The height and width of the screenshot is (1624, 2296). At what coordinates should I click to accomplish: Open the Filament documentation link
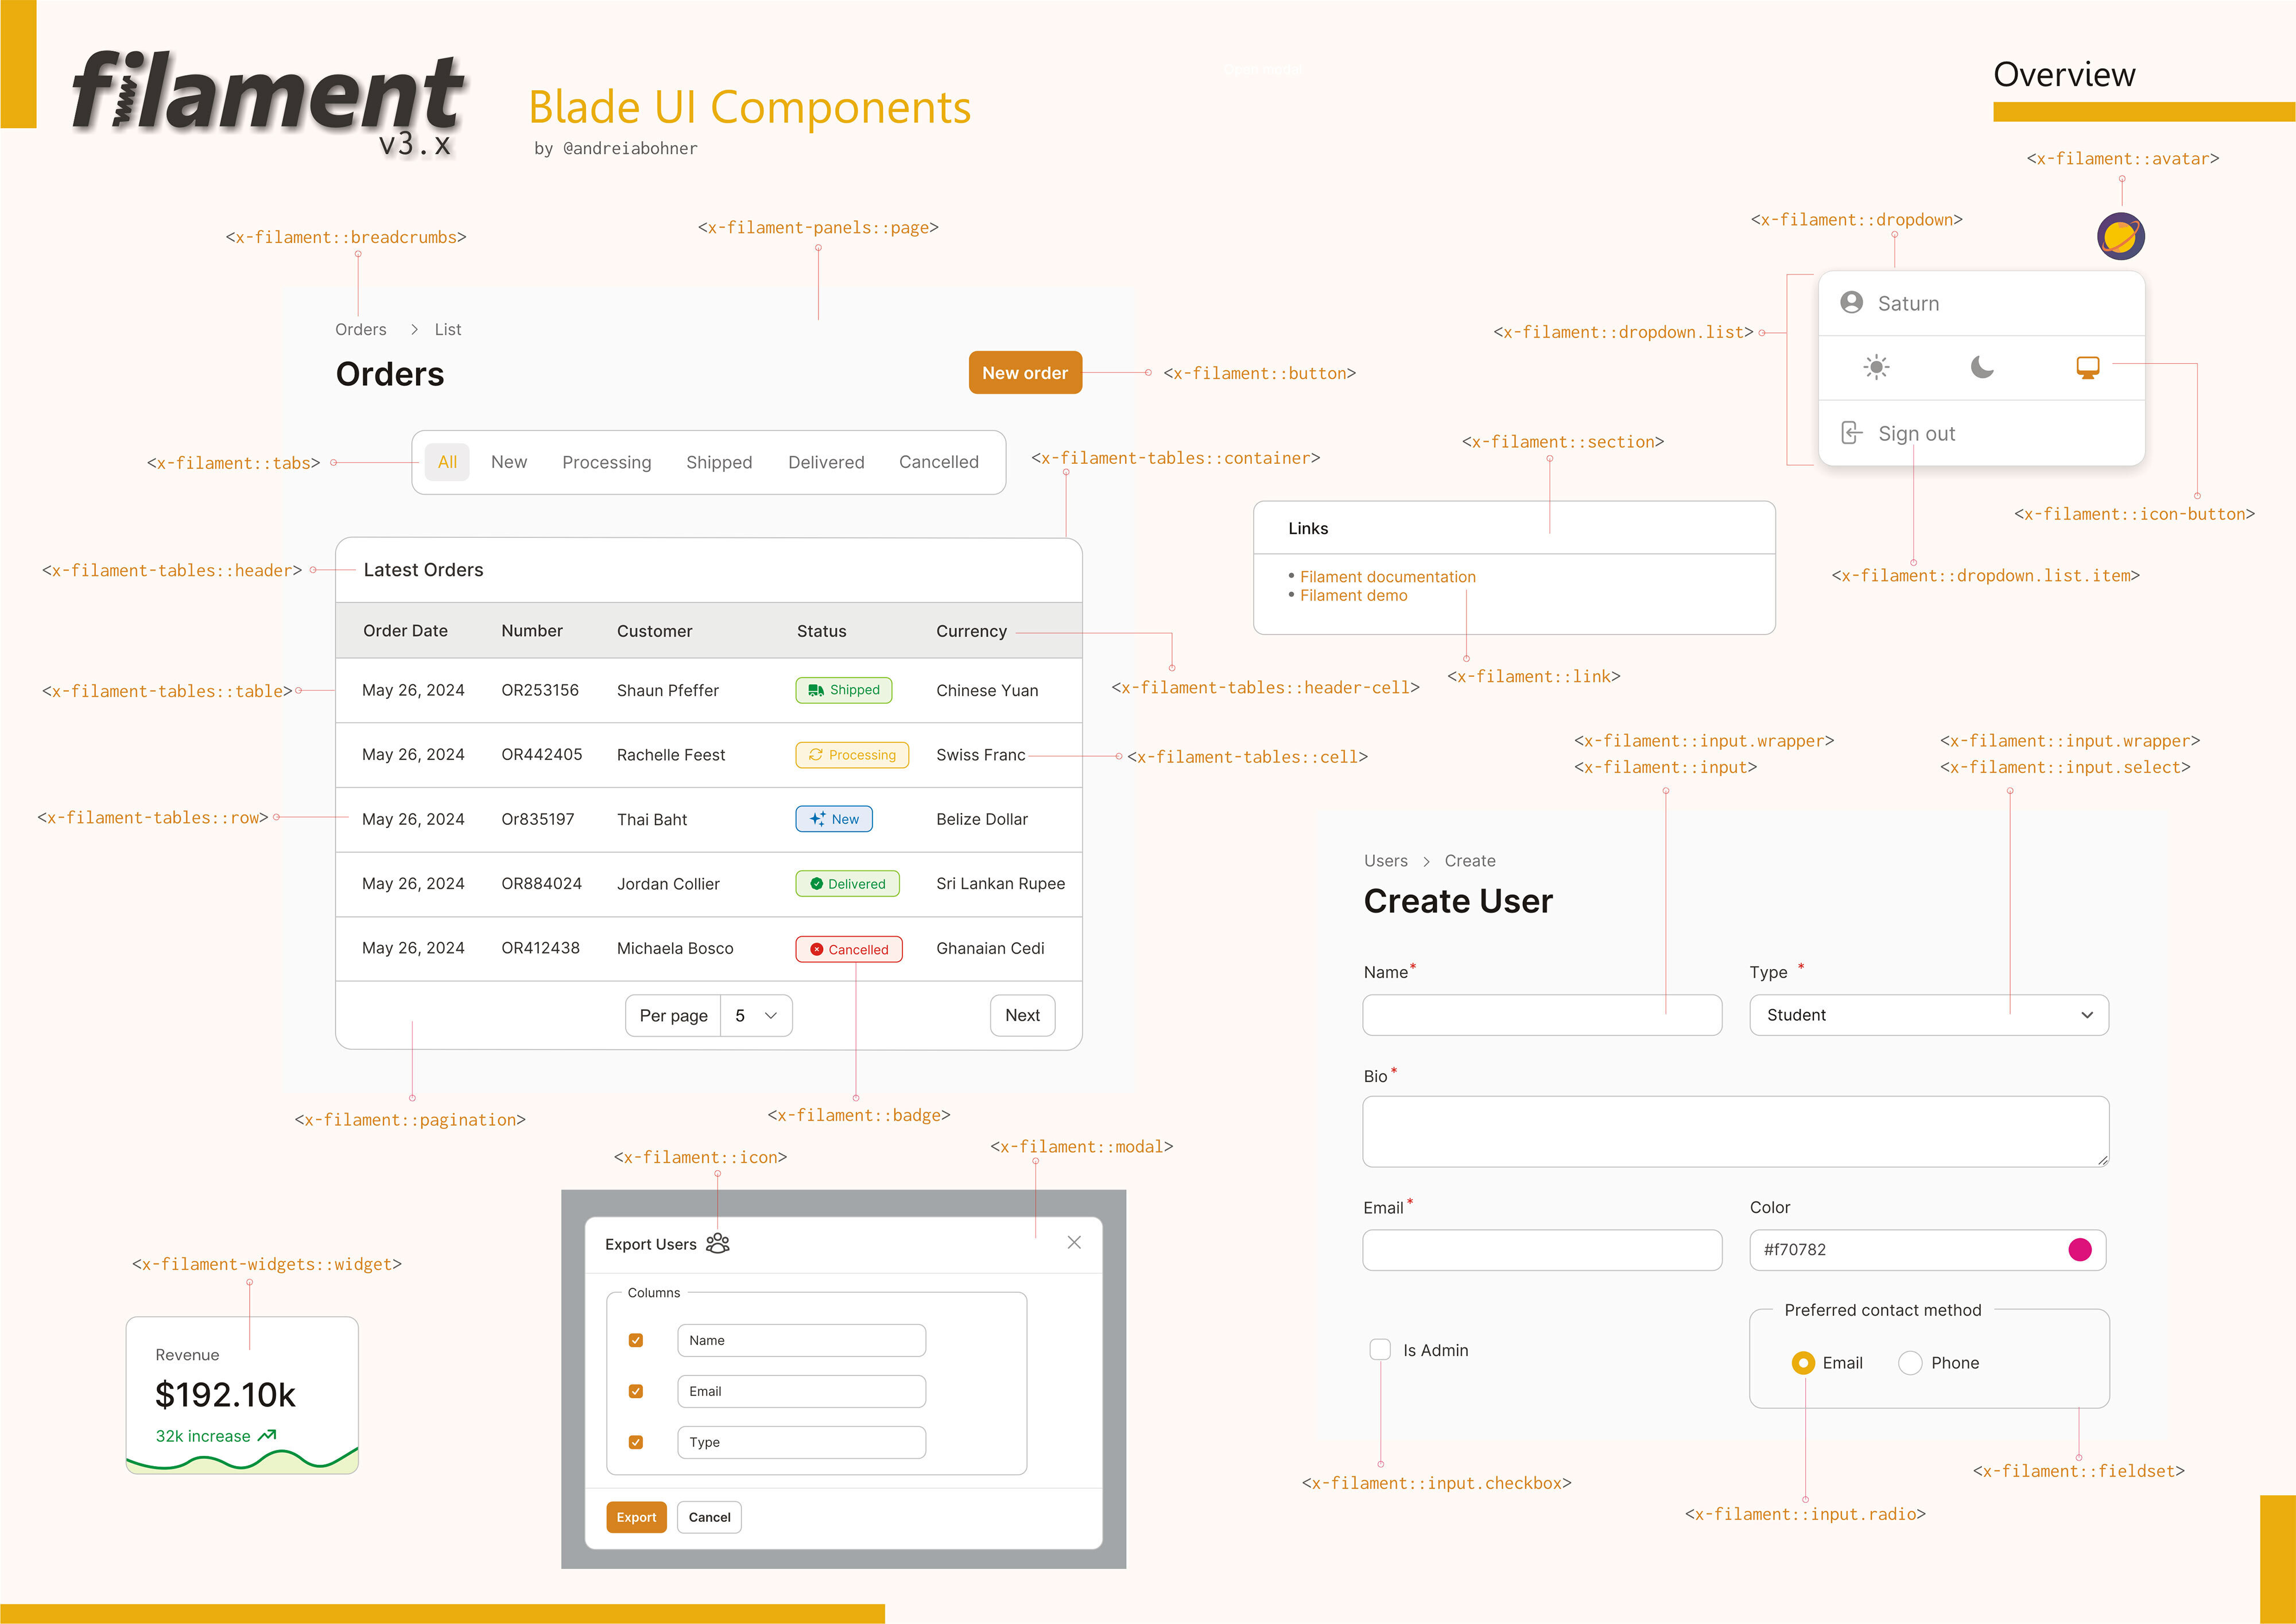(1388, 576)
